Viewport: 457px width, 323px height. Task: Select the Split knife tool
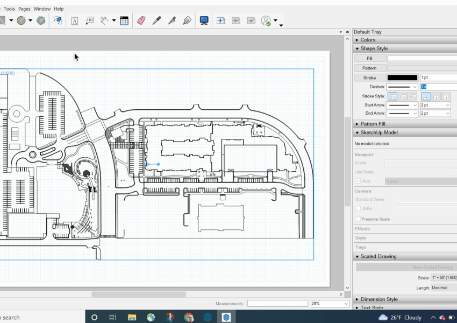pos(172,20)
